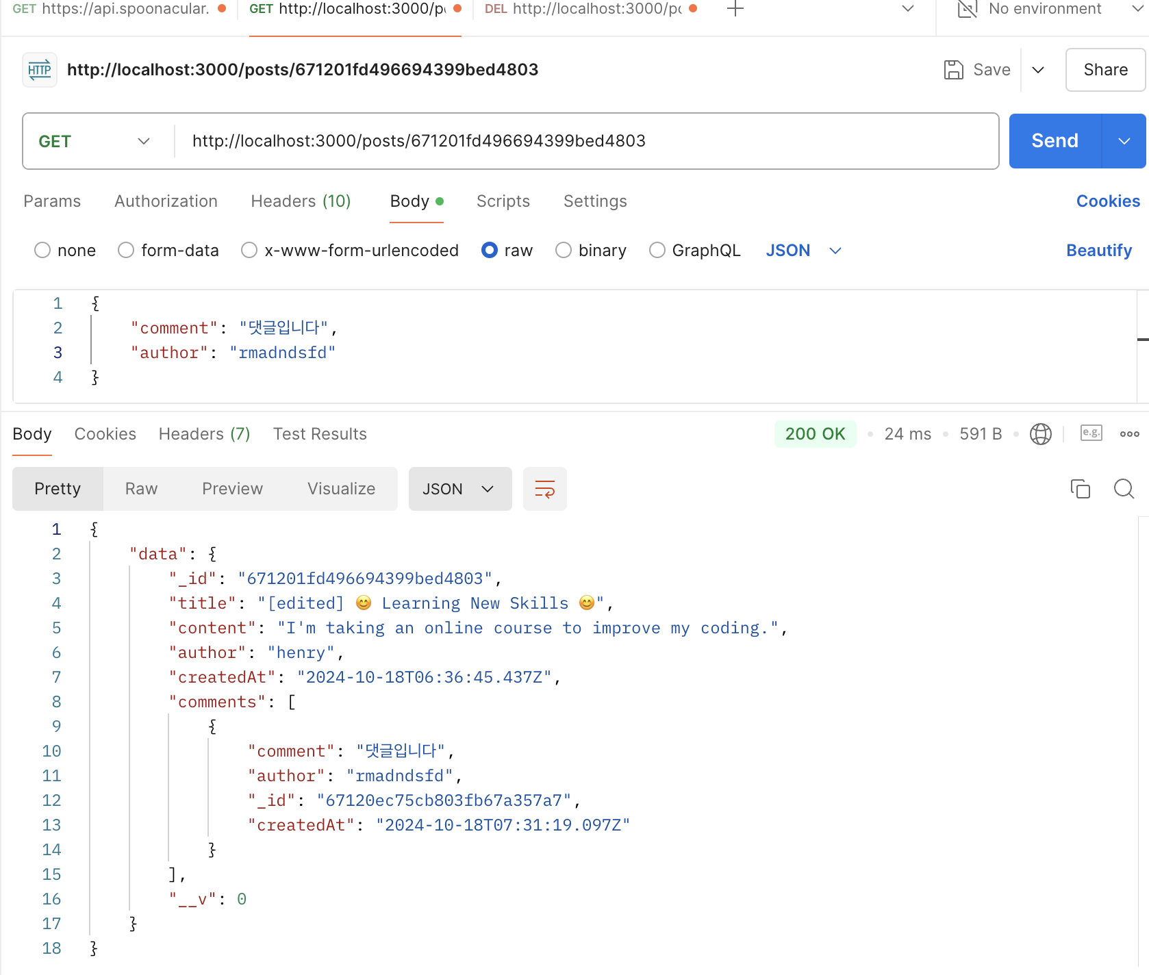
Task: Click request body "comment" line
Action: click(233, 328)
